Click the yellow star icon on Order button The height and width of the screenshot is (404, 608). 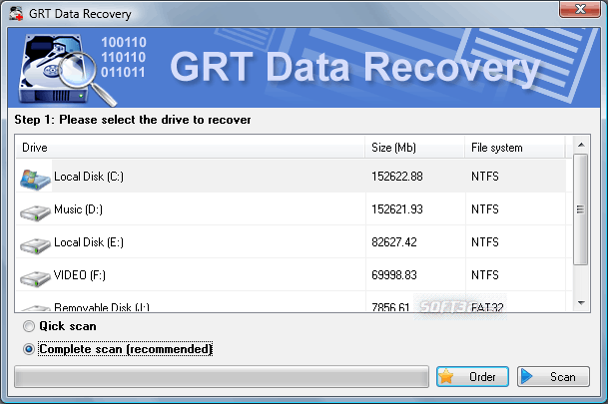click(x=446, y=376)
